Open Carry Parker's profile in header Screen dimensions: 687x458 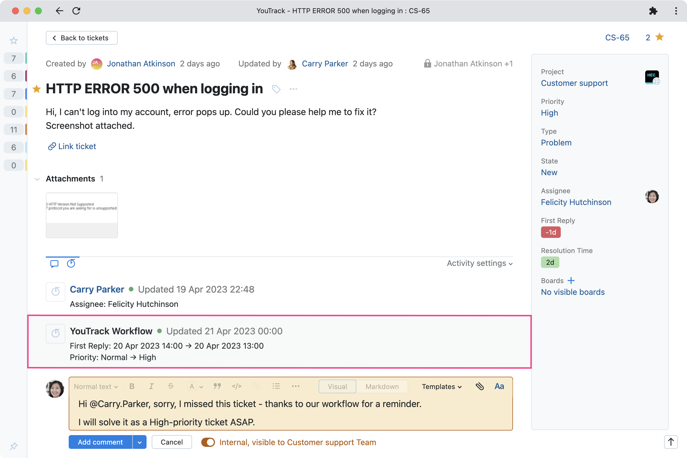(x=325, y=64)
